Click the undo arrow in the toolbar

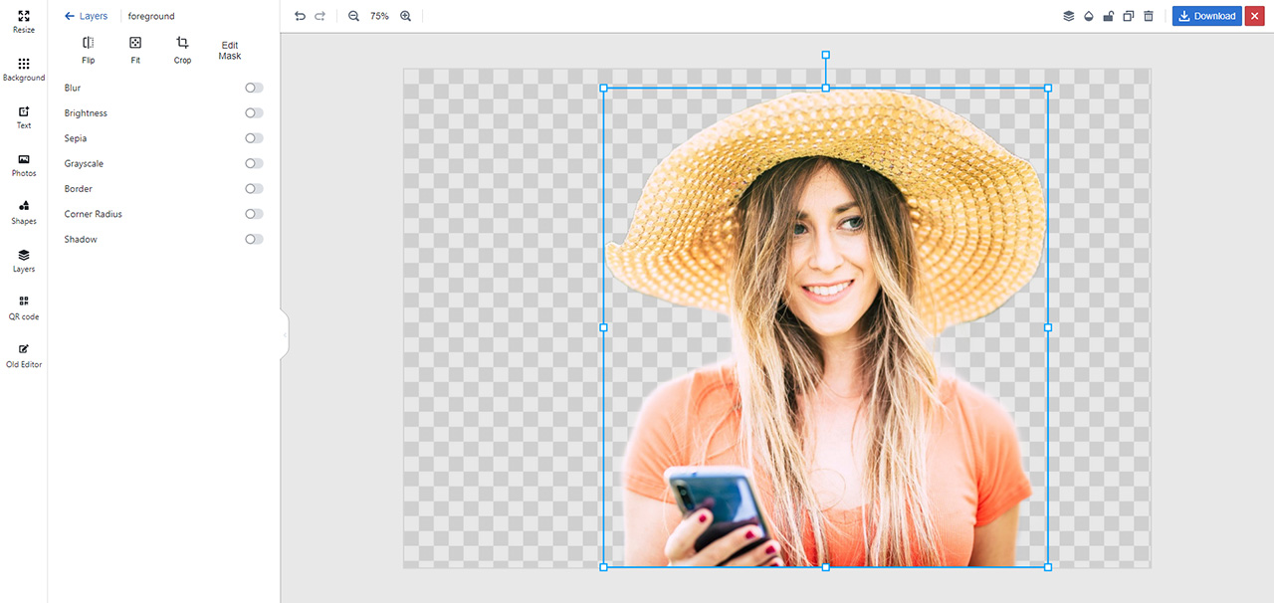(300, 16)
